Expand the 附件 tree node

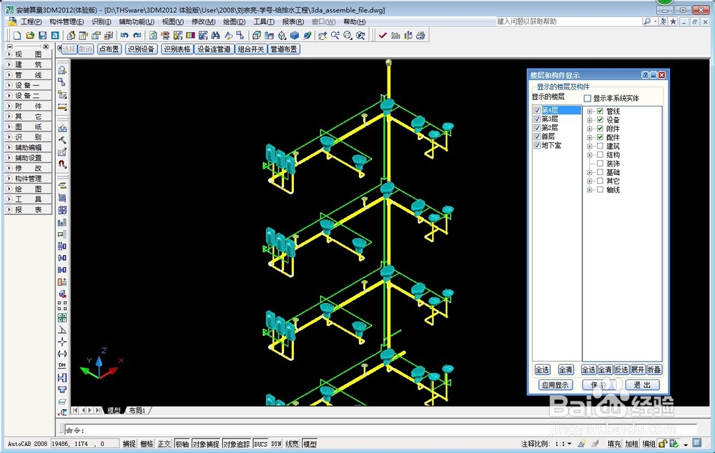pos(590,129)
